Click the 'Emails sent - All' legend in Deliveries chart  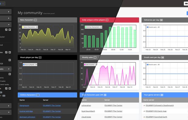pyautogui.click(x=153, y=27)
